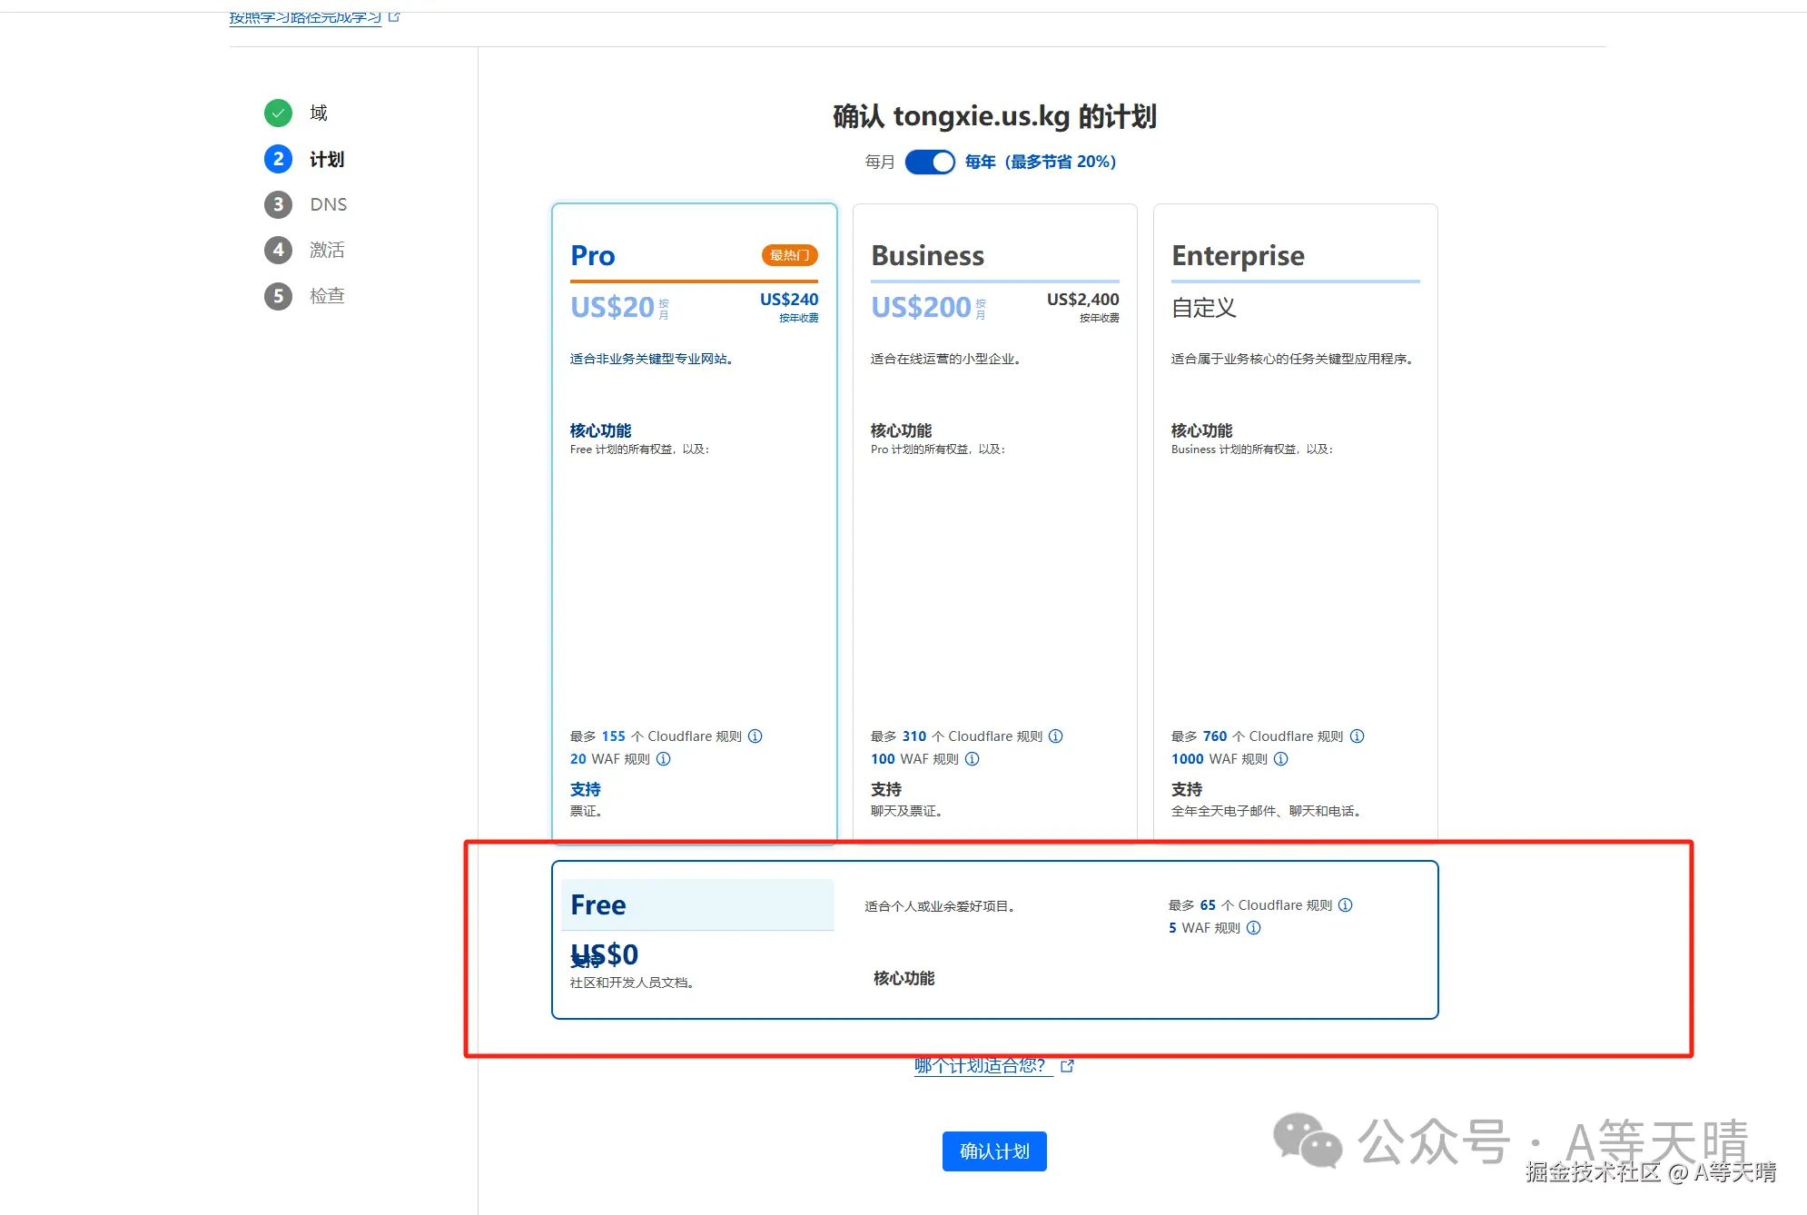Go to step 3 DNS

click(x=327, y=204)
